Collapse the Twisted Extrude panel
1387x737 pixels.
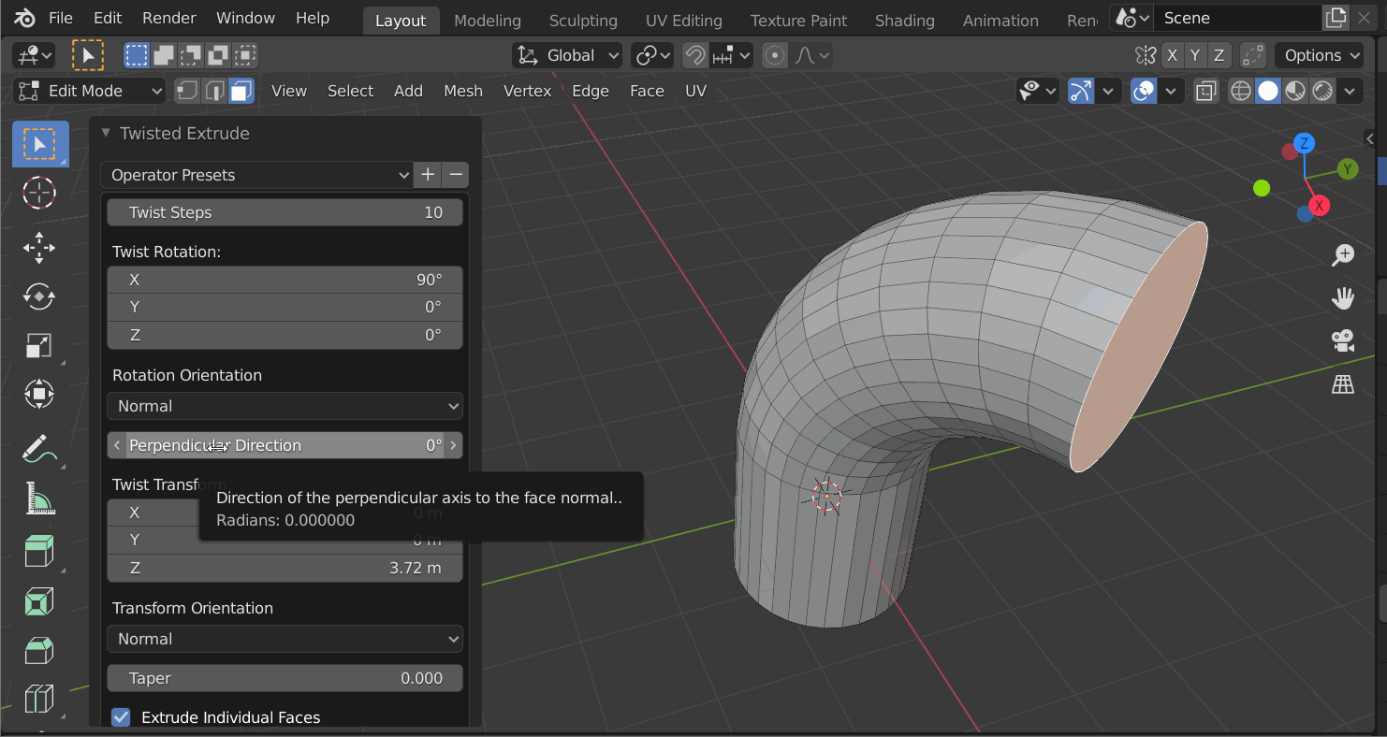coord(106,133)
